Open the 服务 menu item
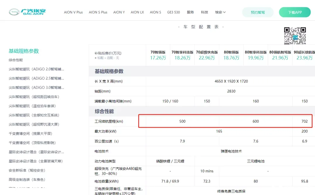The height and width of the screenshot is (195, 315). 190,12
